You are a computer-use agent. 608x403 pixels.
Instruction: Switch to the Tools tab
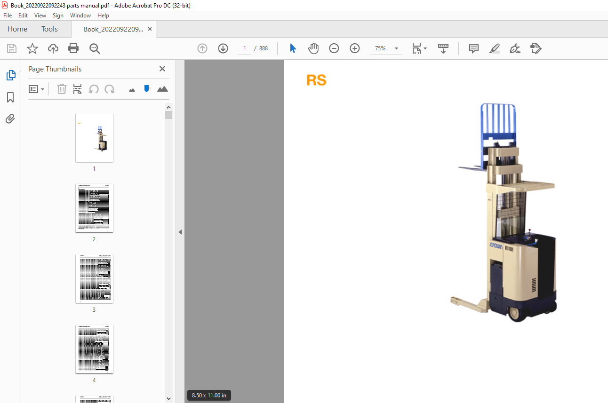49,29
